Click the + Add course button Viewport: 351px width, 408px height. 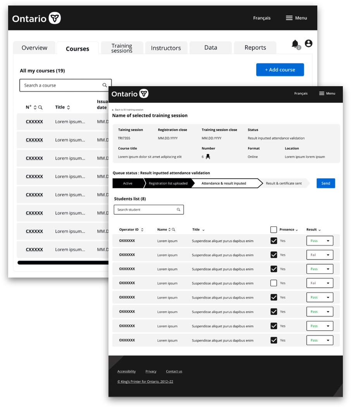(x=280, y=69)
